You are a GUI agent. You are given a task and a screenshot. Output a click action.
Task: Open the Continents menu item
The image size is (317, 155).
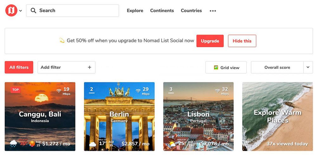pos(162,10)
